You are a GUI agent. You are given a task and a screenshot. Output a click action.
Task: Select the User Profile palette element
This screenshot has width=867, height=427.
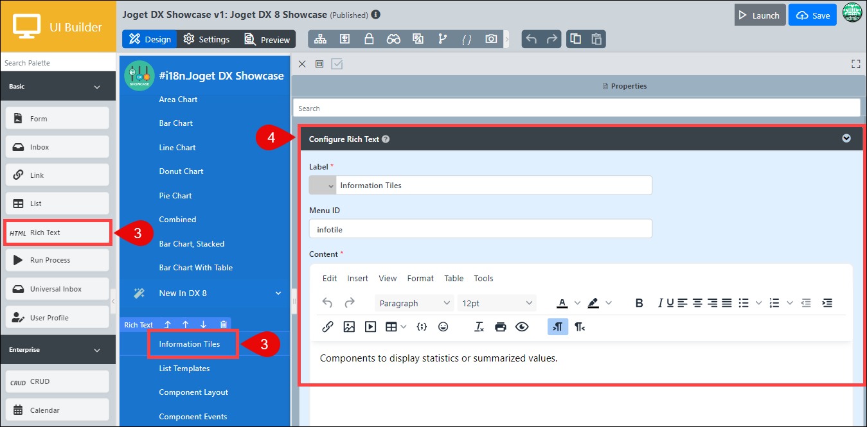pyautogui.click(x=58, y=318)
